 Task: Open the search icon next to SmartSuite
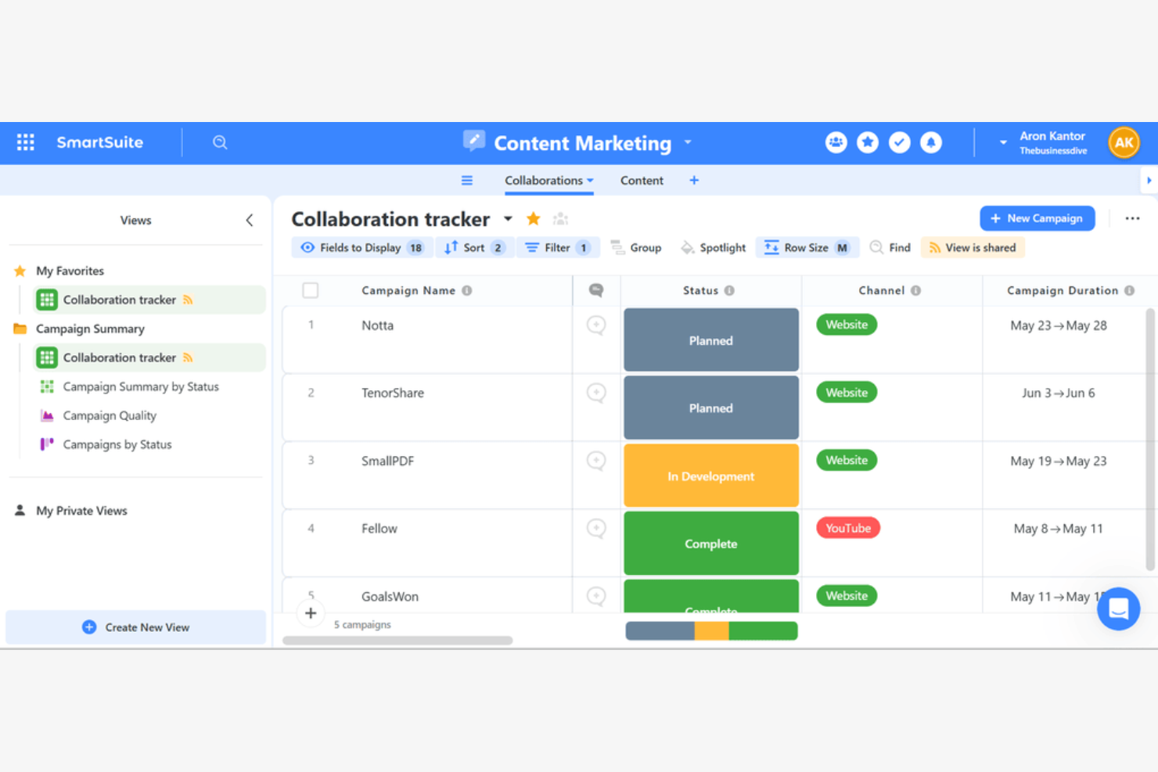tap(220, 142)
